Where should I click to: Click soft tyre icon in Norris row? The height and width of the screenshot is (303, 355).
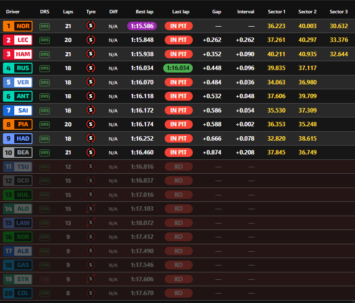tap(91, 26)
